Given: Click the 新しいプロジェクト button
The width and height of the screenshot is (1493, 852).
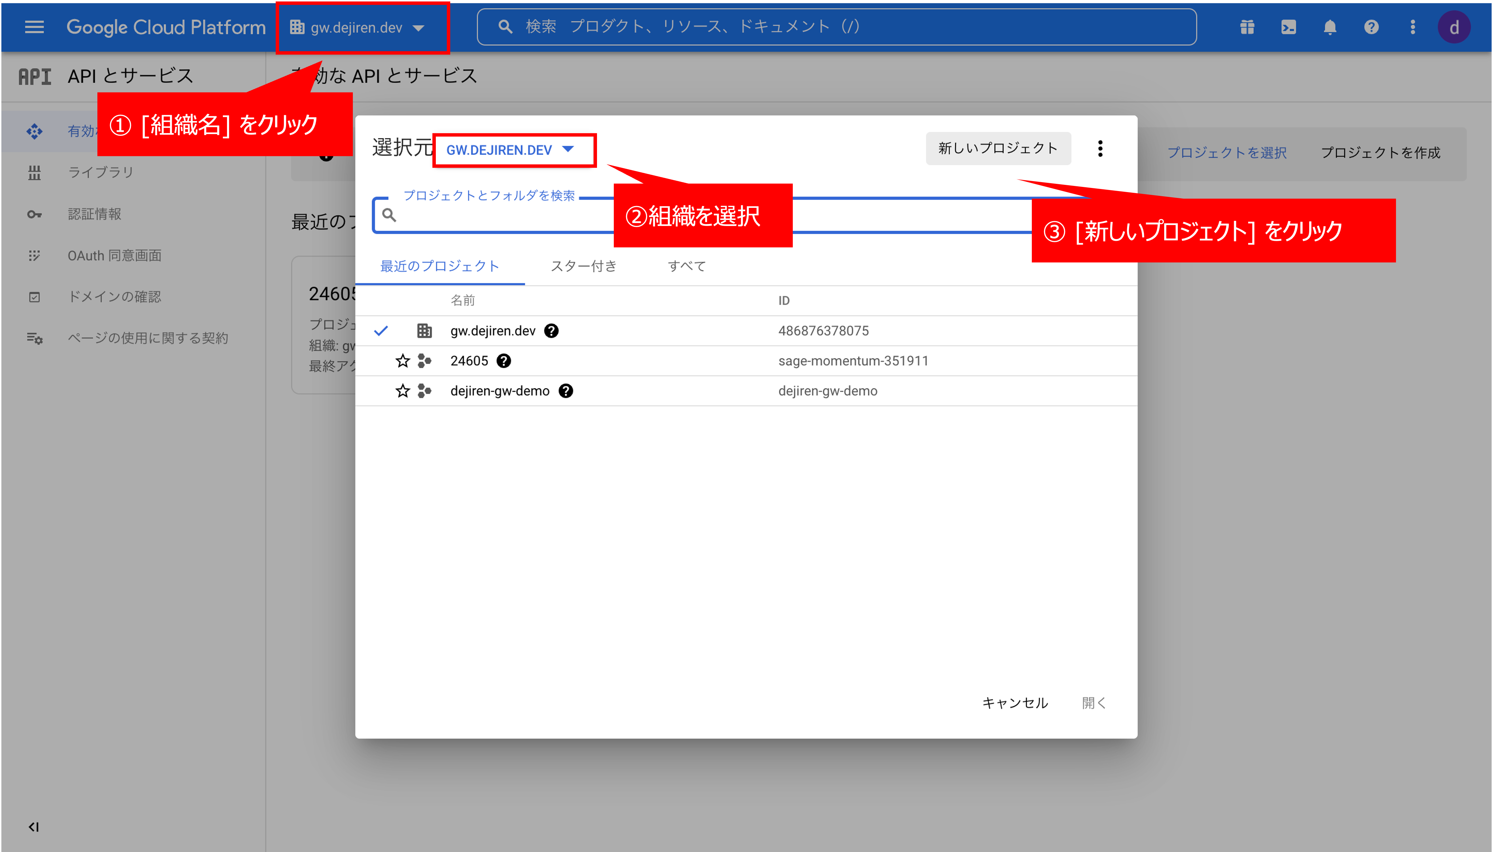Looking at the screenshot, I should (998, 149).
